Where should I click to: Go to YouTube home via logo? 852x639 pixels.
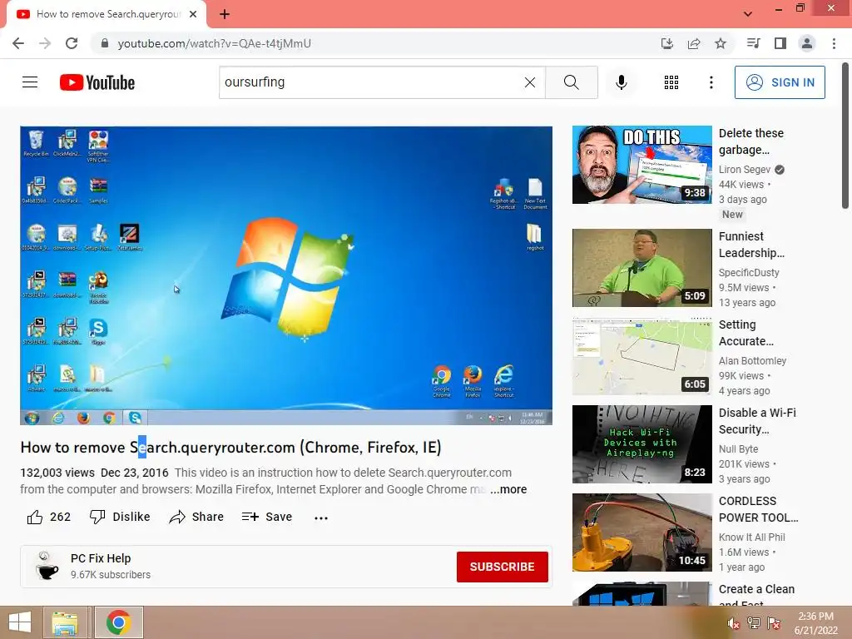97,82
